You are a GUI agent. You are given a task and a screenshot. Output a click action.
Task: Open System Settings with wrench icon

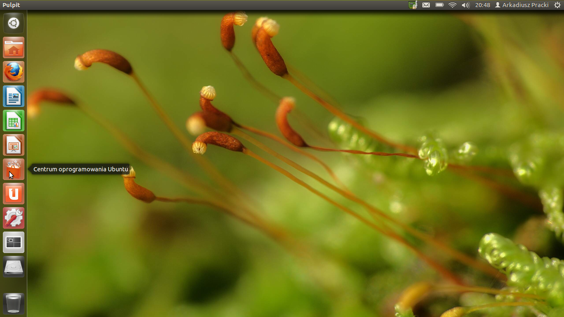(x=14, y=218)
